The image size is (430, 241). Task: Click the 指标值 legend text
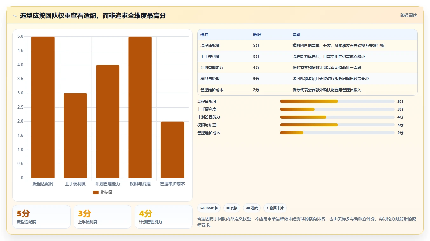[106, 192]
